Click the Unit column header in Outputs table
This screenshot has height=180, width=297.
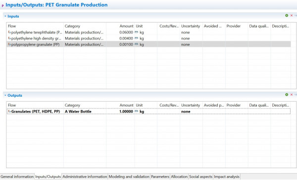tap(139, 105)
